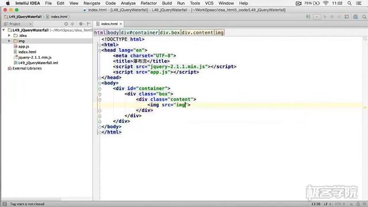
Task: Open the LF line separator selector
Action: coord(327,204)
